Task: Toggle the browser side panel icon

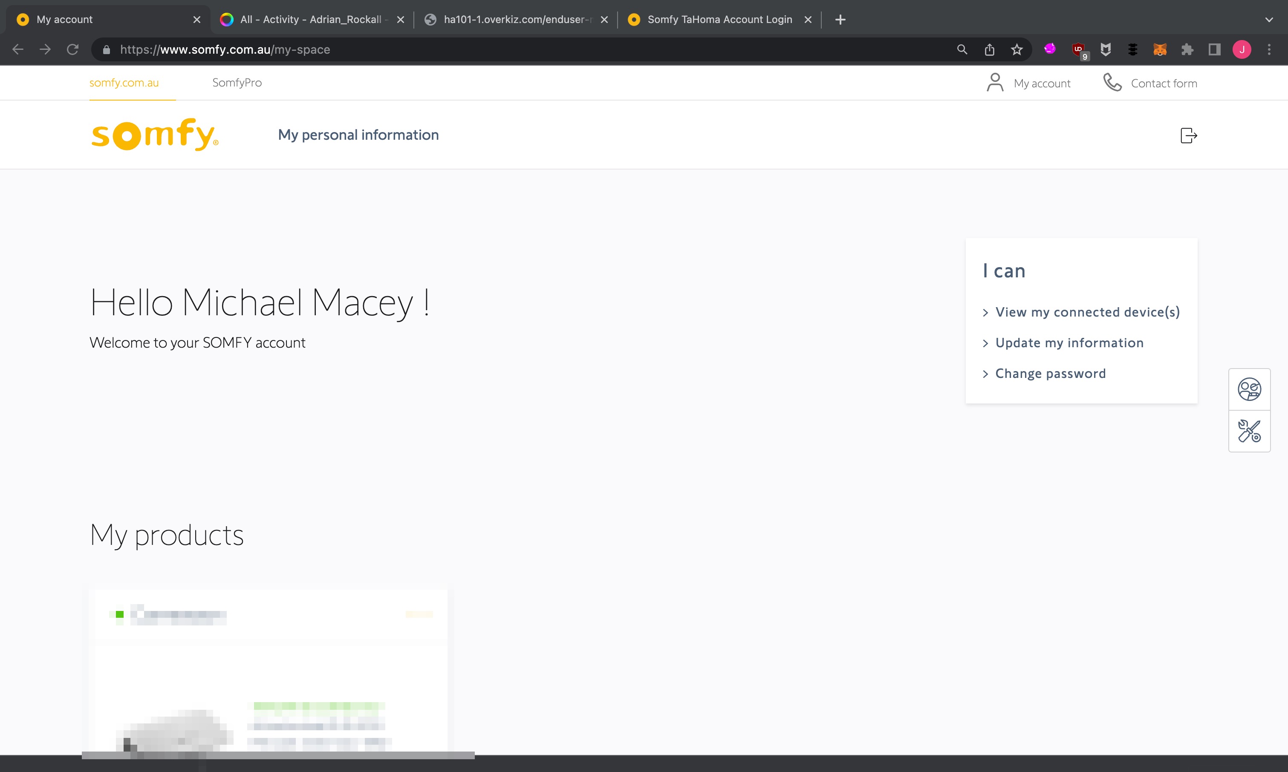Action: coord(1214,49)
